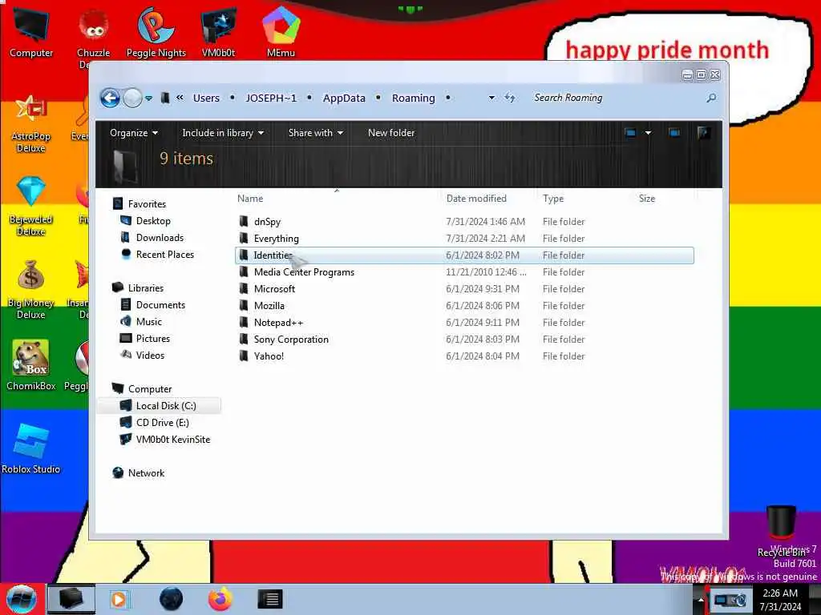The height and width of the screenshot is (615, 821).
Task: Select Libraries in navigation pane
Action: [x=146, y=288]
